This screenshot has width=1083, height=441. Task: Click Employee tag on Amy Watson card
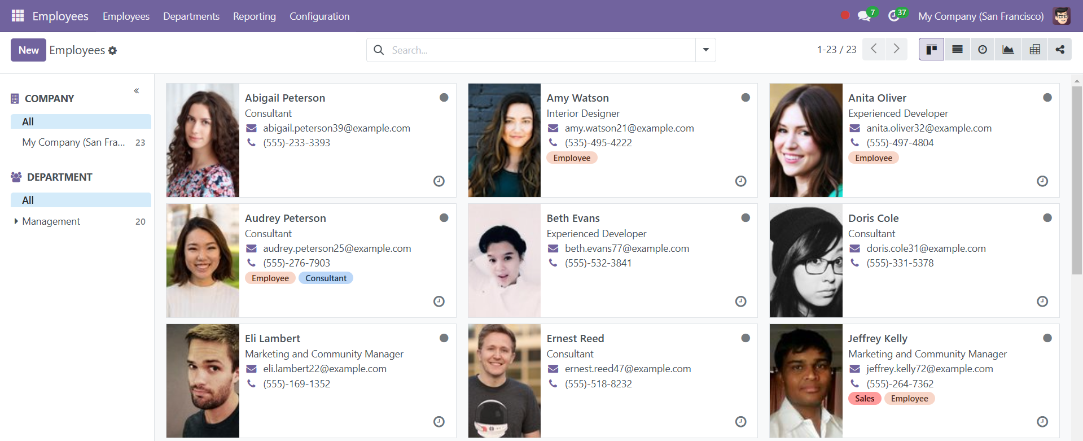[572, 158]
